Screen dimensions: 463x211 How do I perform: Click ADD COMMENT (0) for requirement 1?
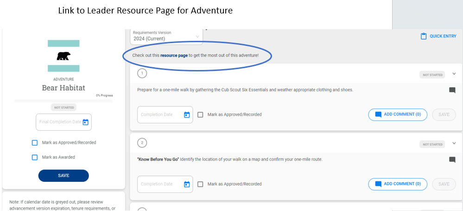(x=398, y=115)
